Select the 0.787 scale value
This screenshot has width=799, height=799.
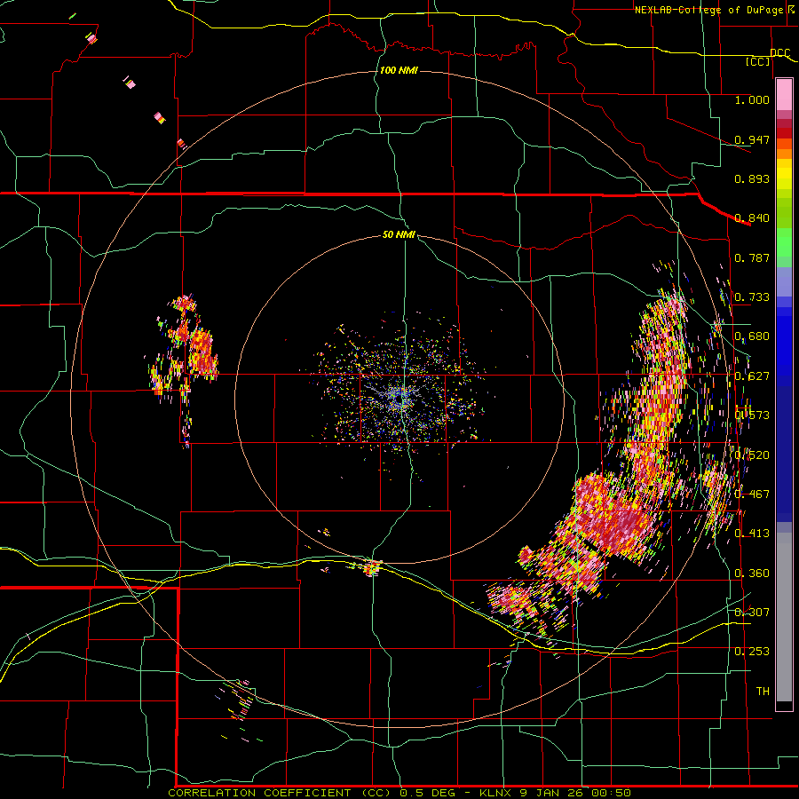click(752, 257)
